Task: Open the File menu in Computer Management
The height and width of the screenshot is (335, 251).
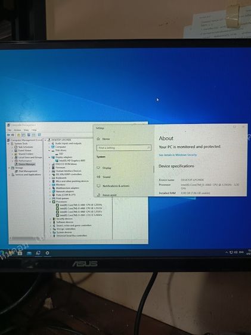Action: click(x=10, y=130)
